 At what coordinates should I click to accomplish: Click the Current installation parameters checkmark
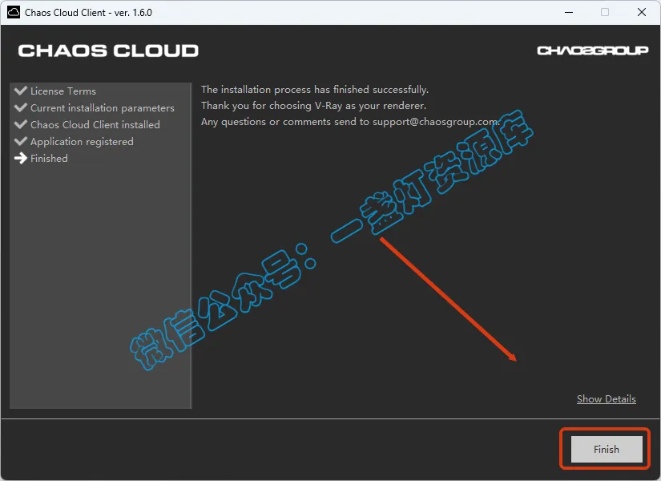tap(21, 107)
